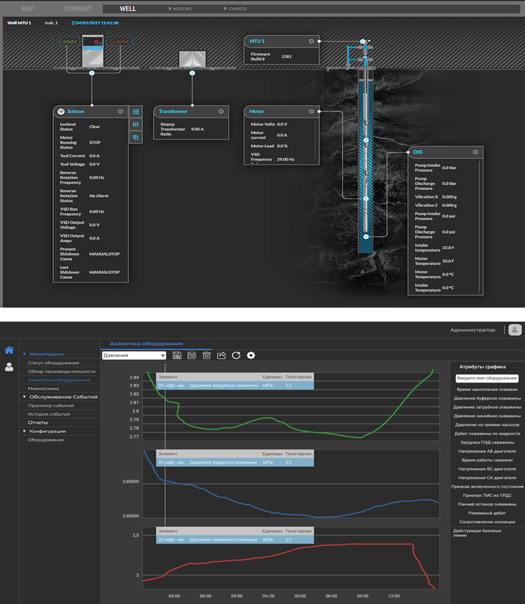525x604 pixels.
Task: Toggle the DSS panel eye icon
Action: click(x=475, y=152)
